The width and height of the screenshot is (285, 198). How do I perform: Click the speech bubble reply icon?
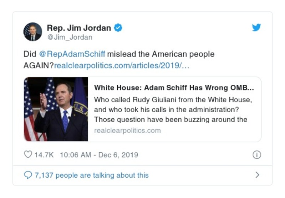point(28,175)
